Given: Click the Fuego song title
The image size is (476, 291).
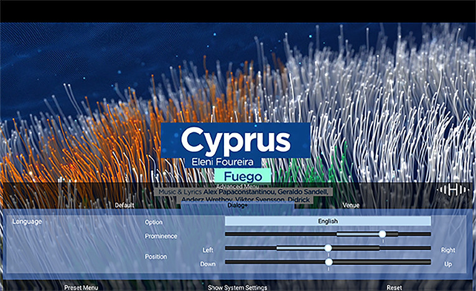Looking at the screenshot, I should (243, 177).
